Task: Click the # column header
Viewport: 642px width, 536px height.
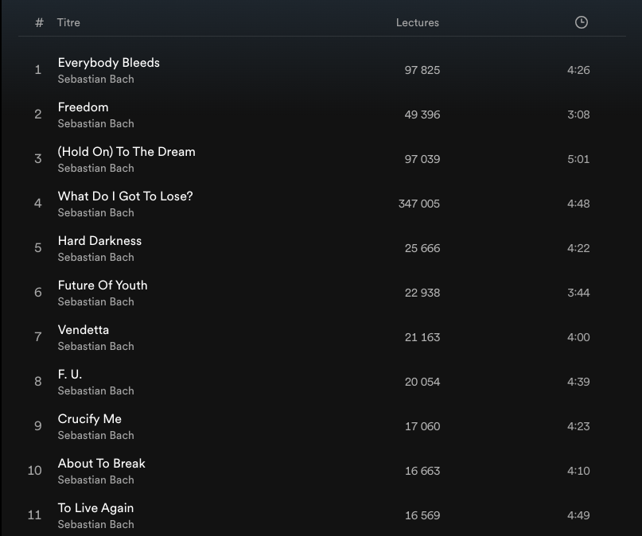Action: coord(39,22)
